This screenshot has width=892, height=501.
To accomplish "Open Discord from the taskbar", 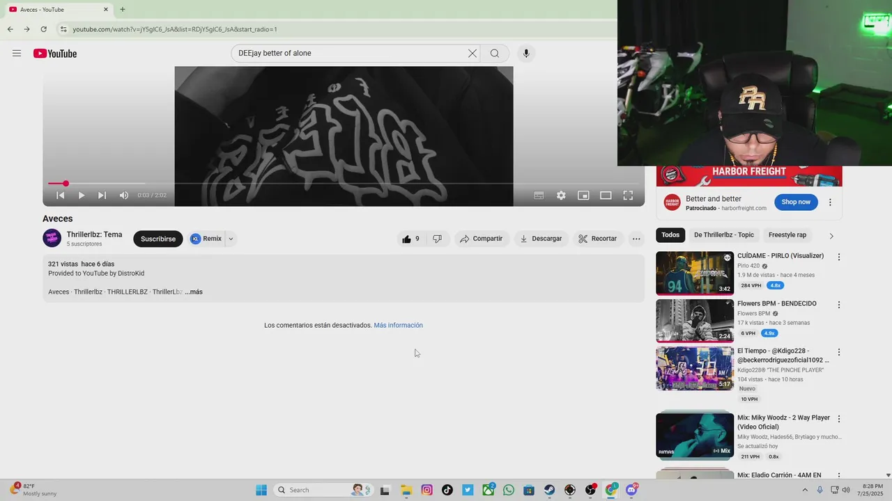I will tap(632, 490).
